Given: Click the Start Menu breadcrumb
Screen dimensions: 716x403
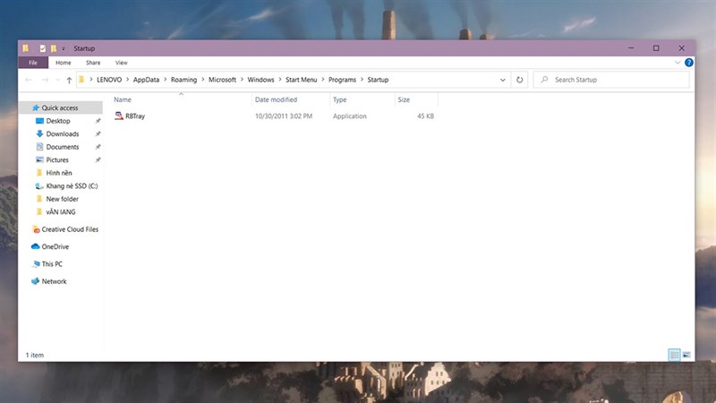Looking at the screenshot, I should pyautogui.click(x=302, y=80).
